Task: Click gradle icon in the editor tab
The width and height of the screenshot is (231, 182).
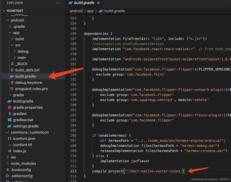Action: (x=70, y=3)
